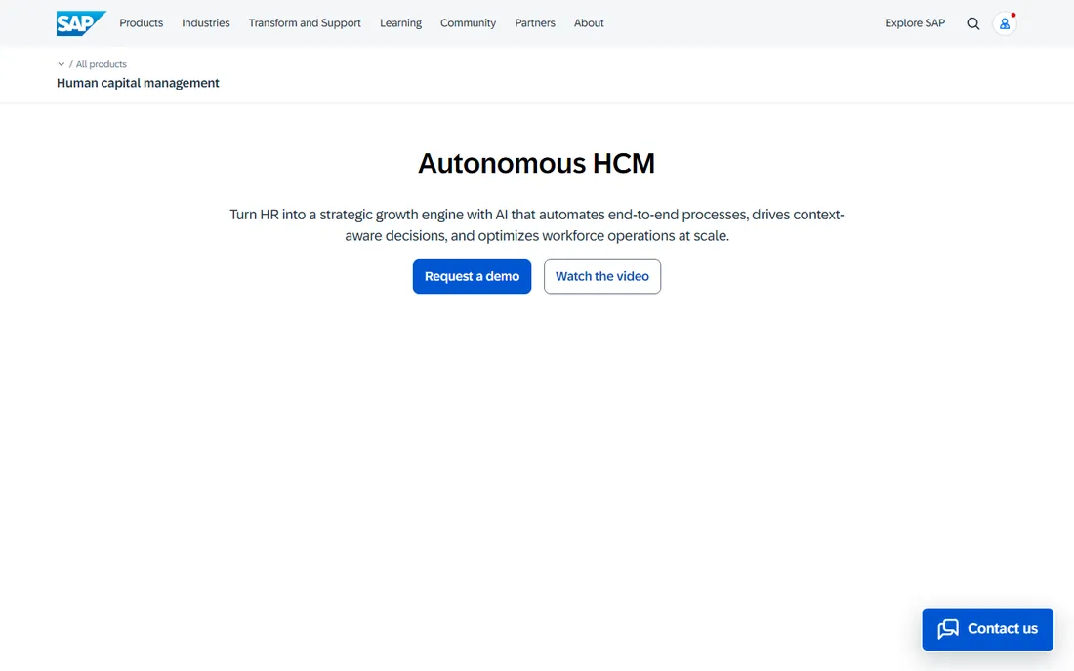
Task: Click the description paragraph starting 'Turn HR into'
Action: pos(536,225)
